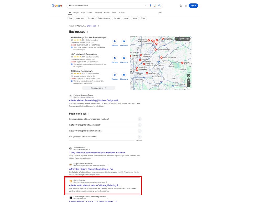
Task: Switch to the Maps tab
Action: pos(83,13)
